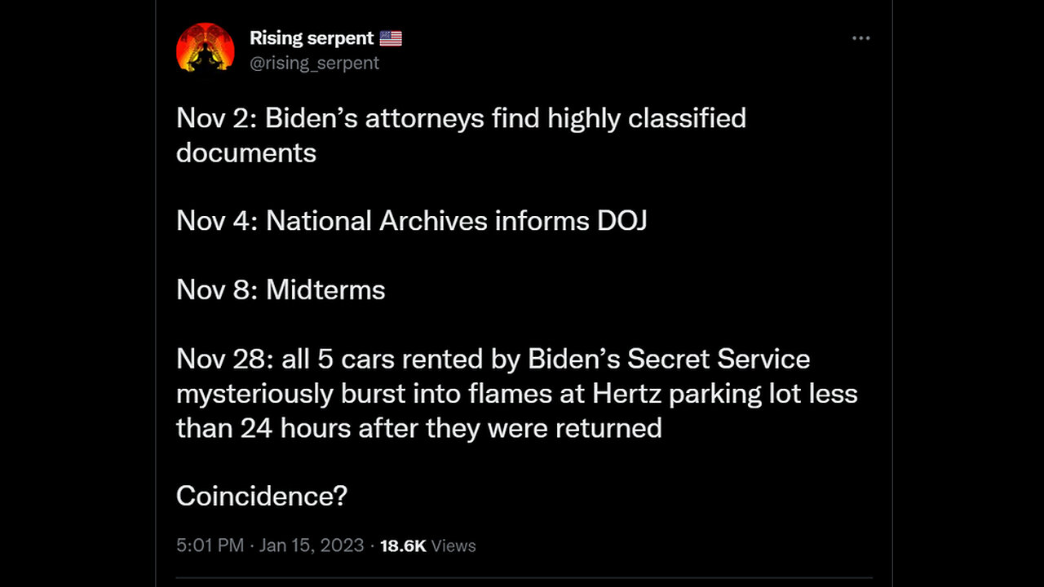Open the three-dot more options menu

[x=860, y=38]
